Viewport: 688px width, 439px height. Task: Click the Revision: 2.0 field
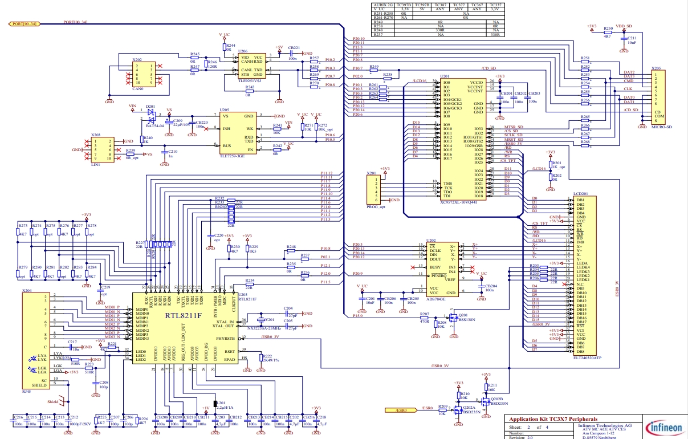click(x=520, y=437)
